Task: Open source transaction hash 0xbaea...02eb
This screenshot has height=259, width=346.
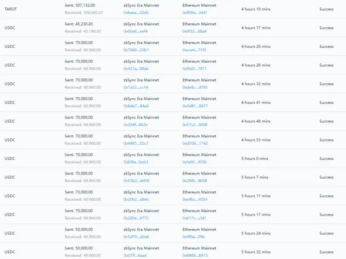Action: [x=136, y=13]
